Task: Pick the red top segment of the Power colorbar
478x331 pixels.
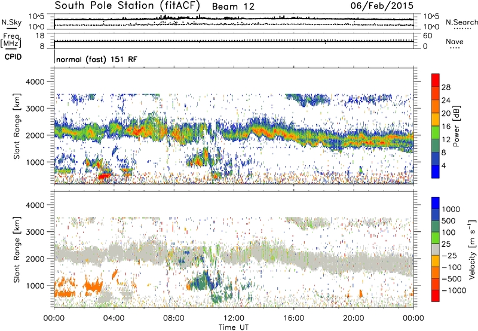Action: (x=436, y=80)
